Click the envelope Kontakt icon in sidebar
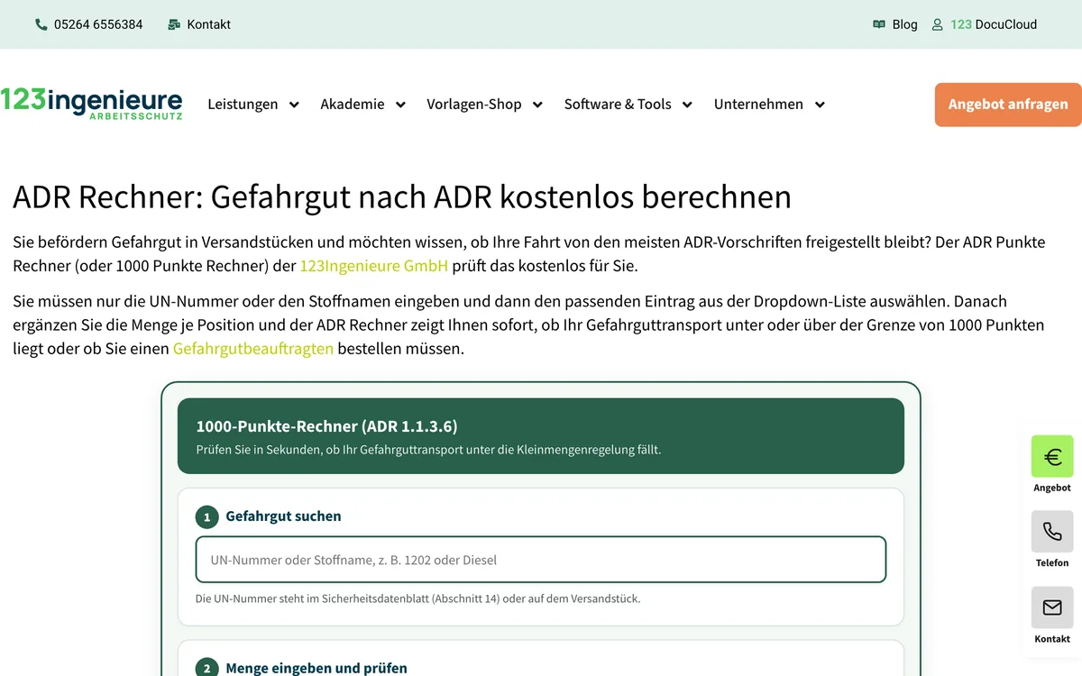 1052,607
